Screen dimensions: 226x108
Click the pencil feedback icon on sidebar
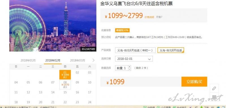[x=214, y=88]
